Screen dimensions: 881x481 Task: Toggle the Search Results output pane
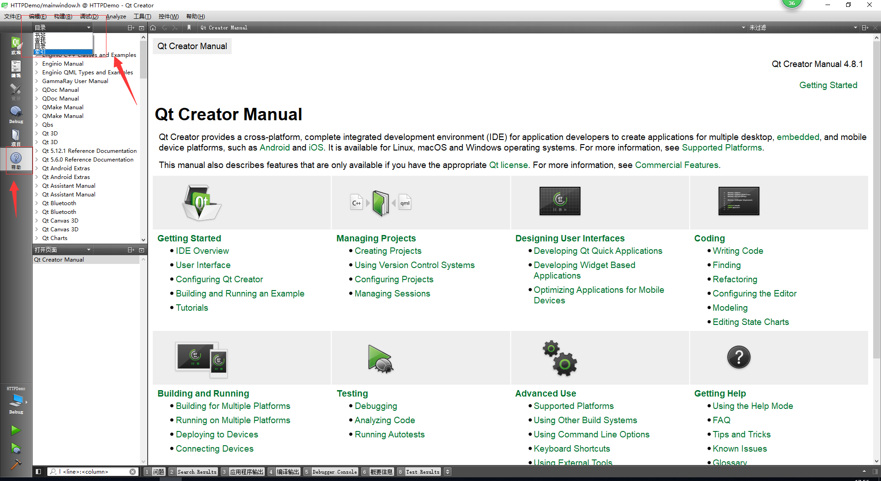193,471
